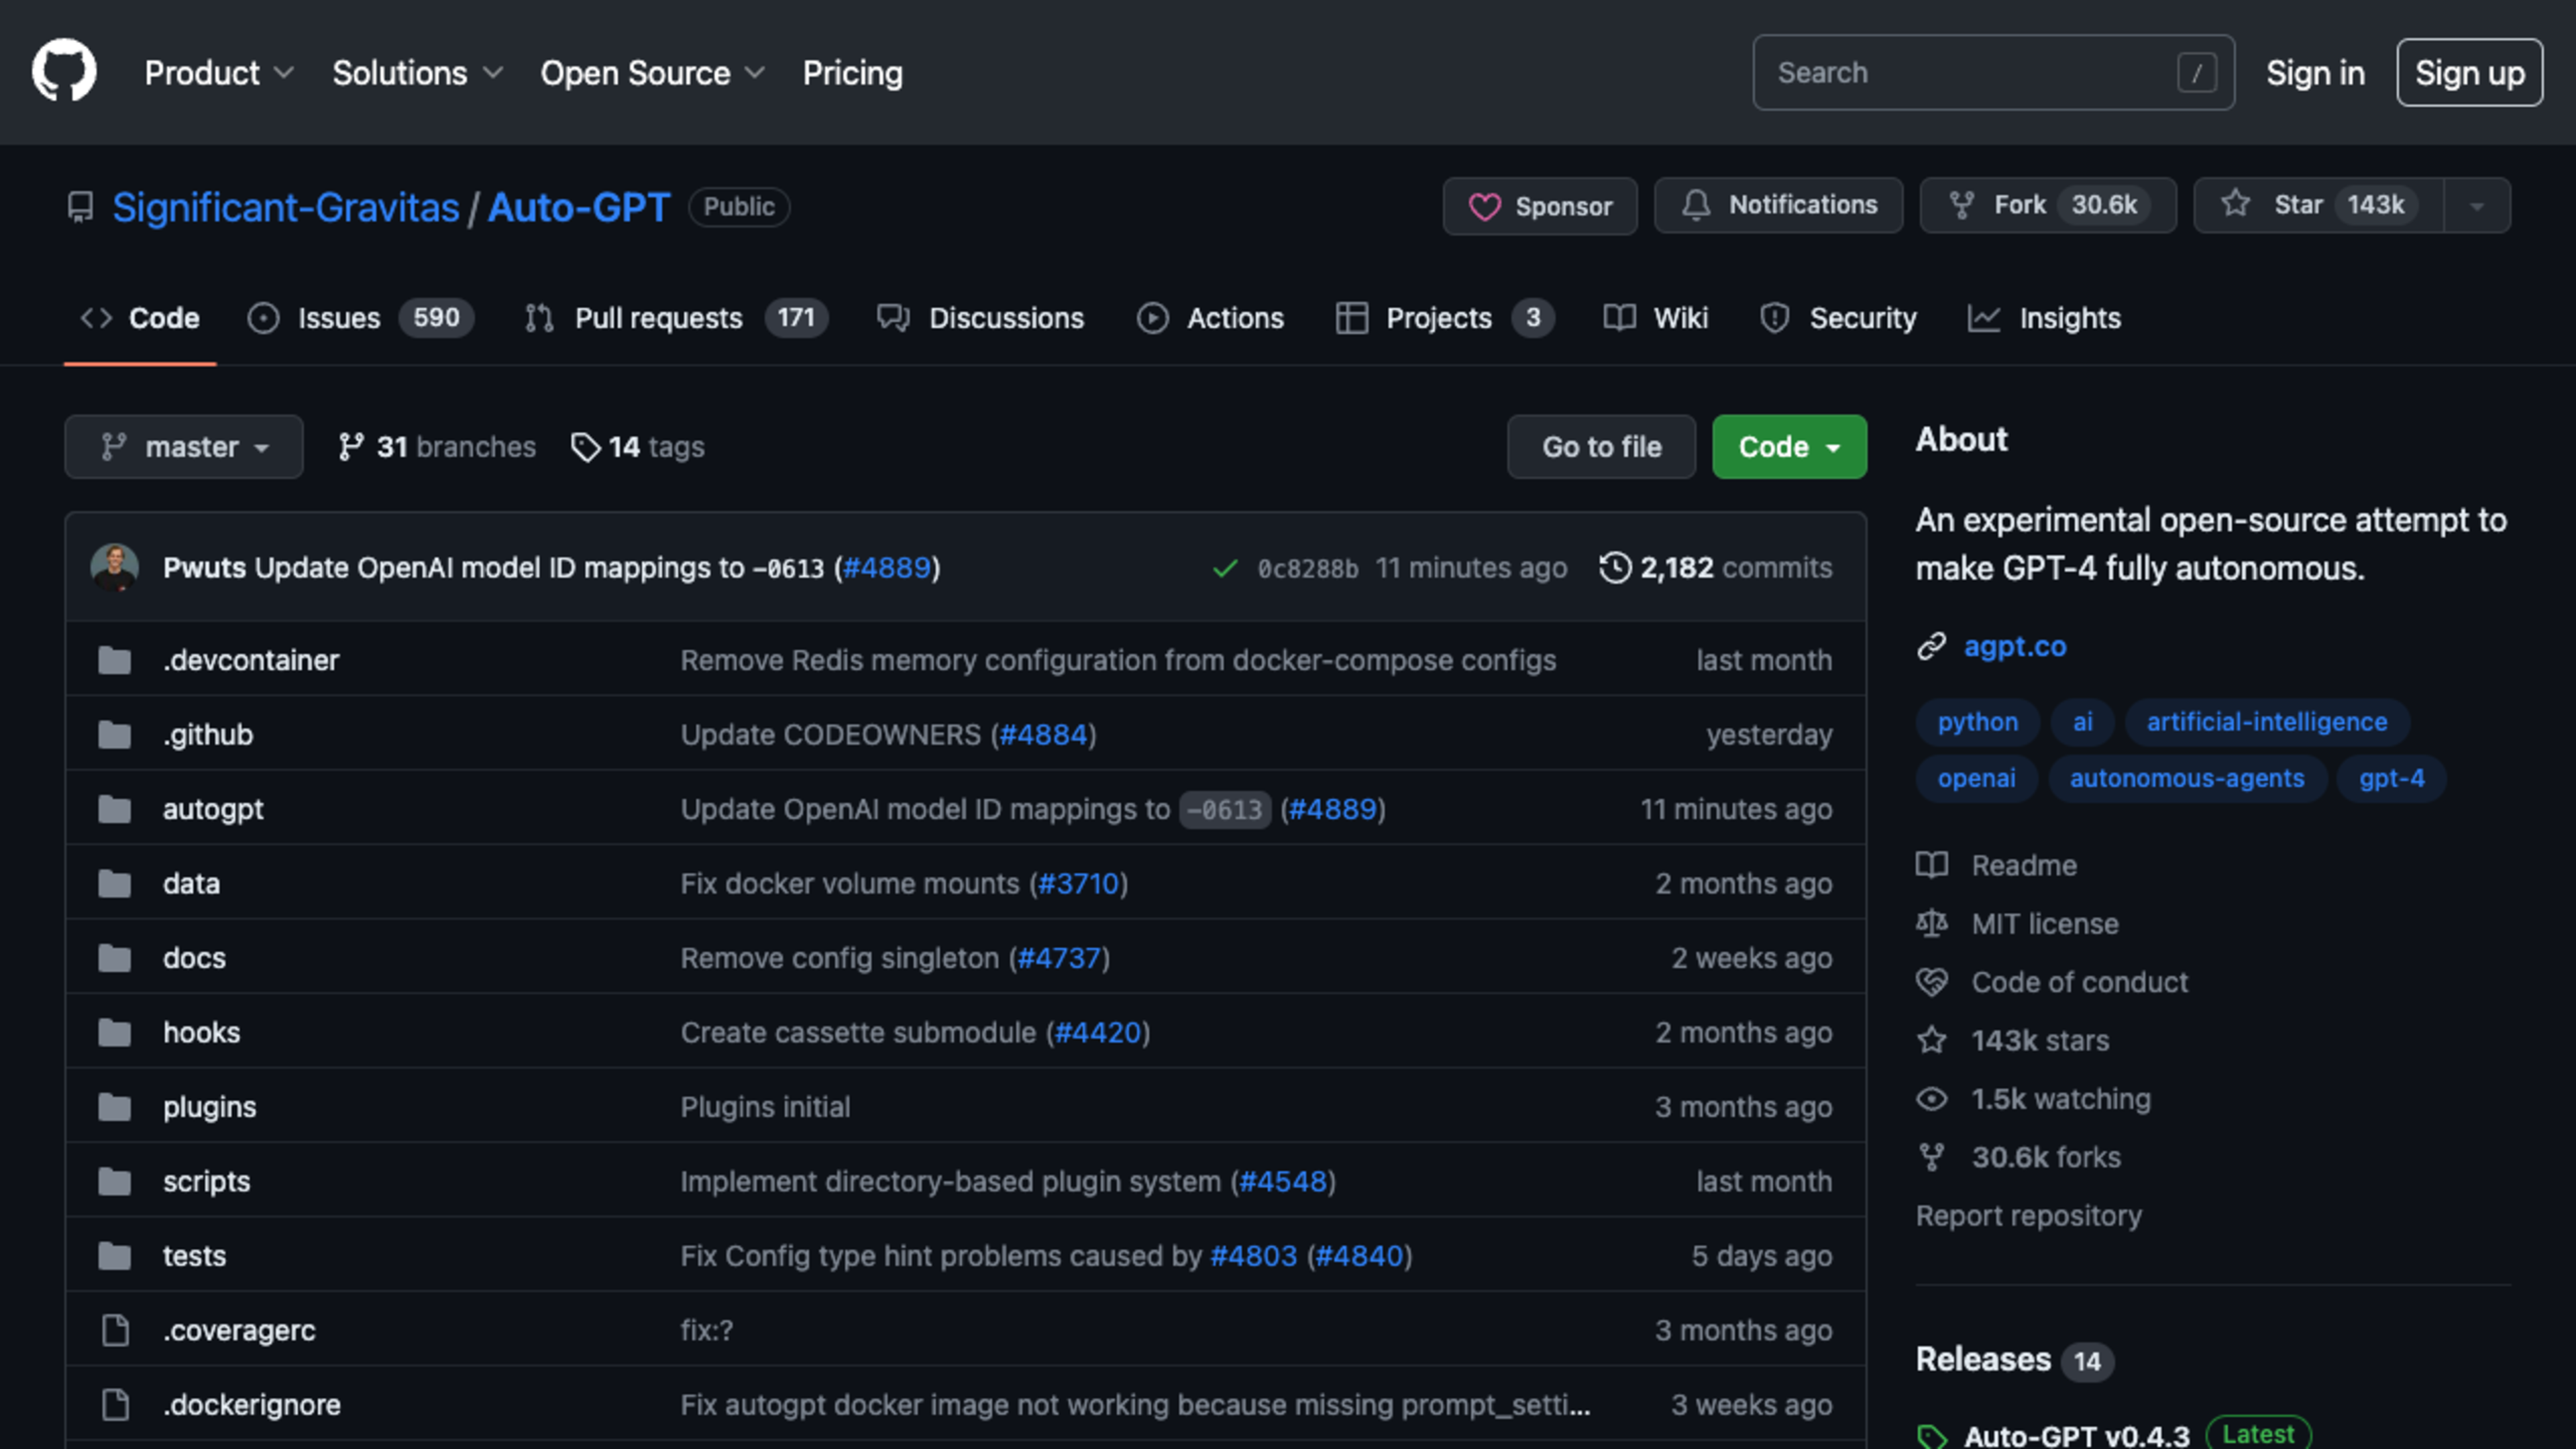Open the autogpt folder

[x=213, y=809]
